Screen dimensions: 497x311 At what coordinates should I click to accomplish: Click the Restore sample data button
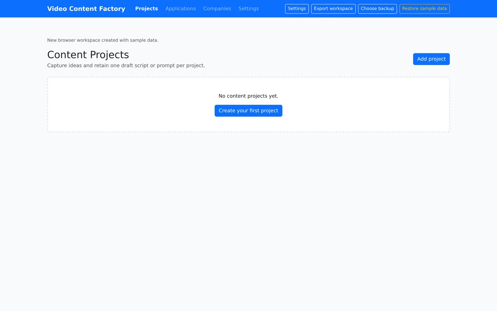(424, 9)
